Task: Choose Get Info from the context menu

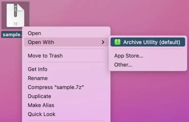Action: pos(66,69)
